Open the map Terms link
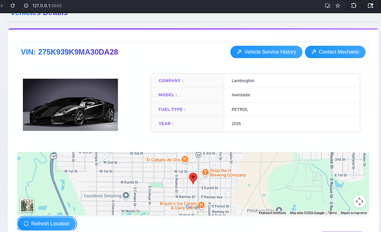381x232 pixels. (x=333, y=213)
